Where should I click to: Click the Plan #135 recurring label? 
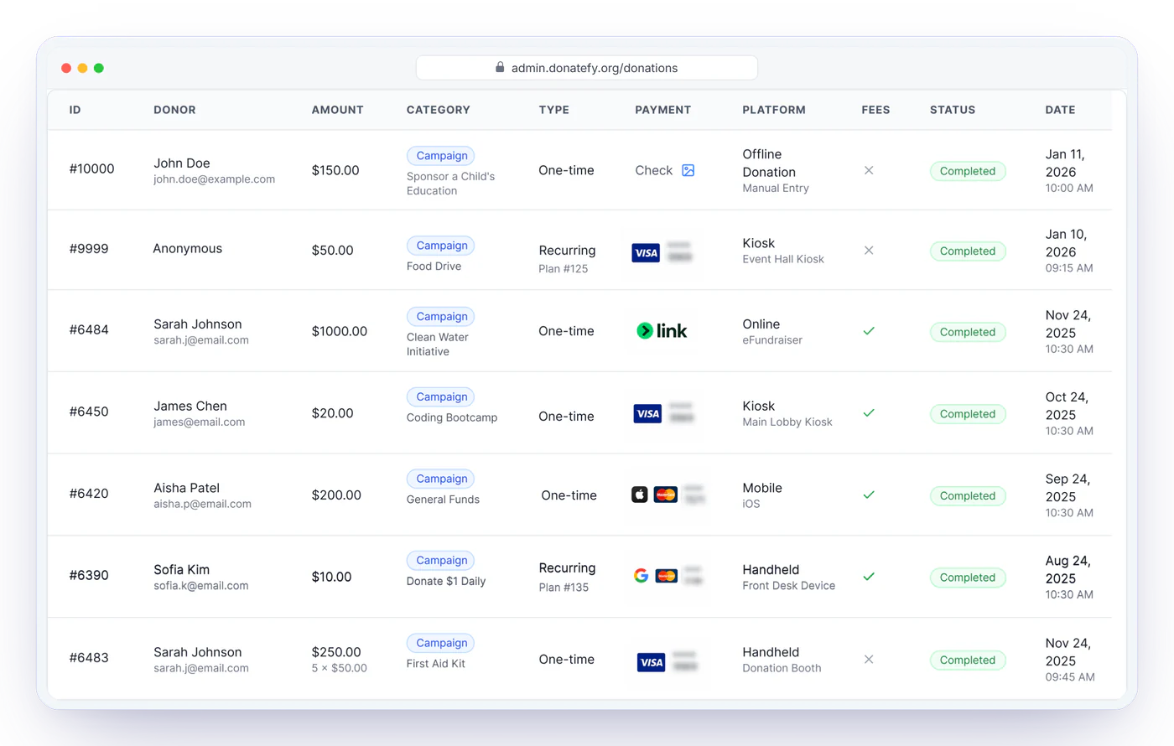pos(564,588)
